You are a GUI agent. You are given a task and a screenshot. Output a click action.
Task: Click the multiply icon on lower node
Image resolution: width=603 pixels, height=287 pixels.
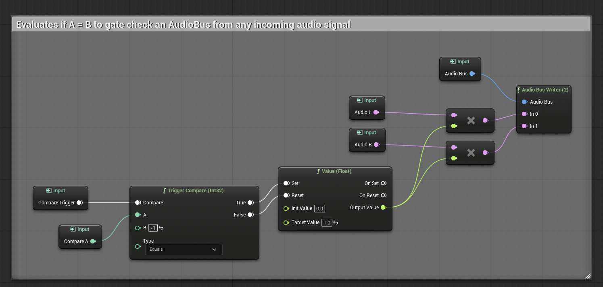pos(471,152)
